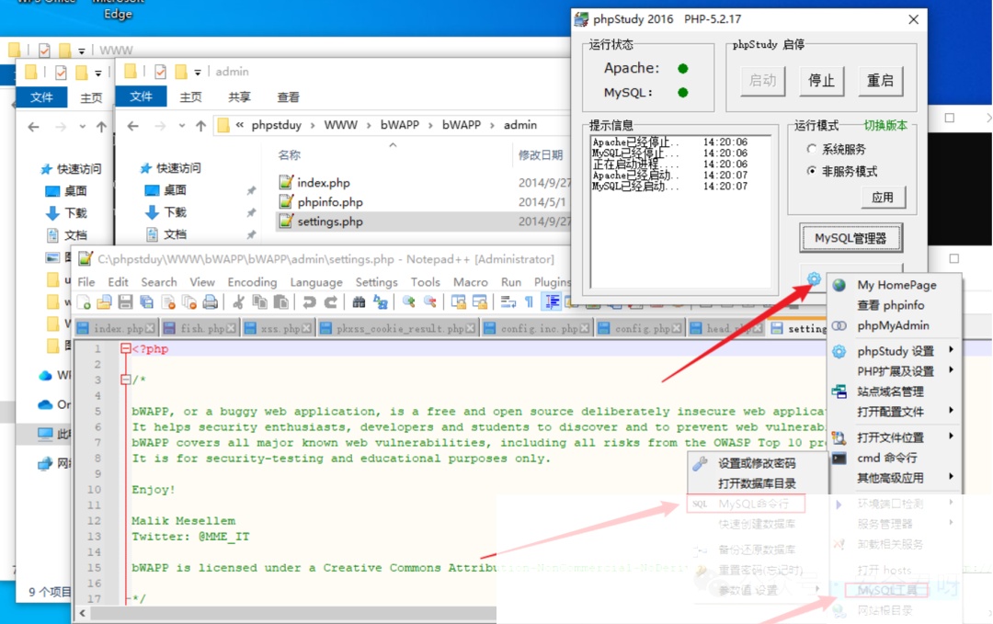
Task: Click Find binoculars icon in Notepad++
Action: [x=360, y=301]
